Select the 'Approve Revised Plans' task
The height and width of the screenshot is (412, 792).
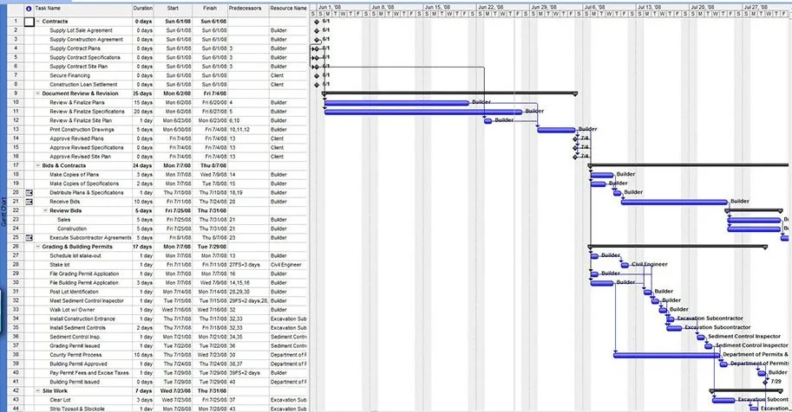pyautogui.click(x=76, y=138)
